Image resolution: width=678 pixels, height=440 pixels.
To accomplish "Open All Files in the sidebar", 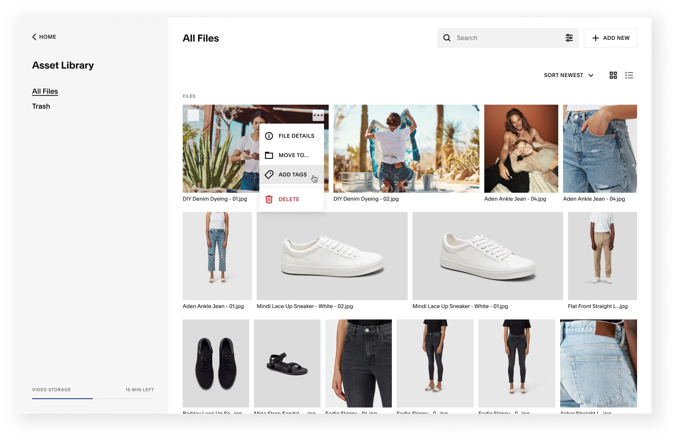I will (x=45, y=91).
